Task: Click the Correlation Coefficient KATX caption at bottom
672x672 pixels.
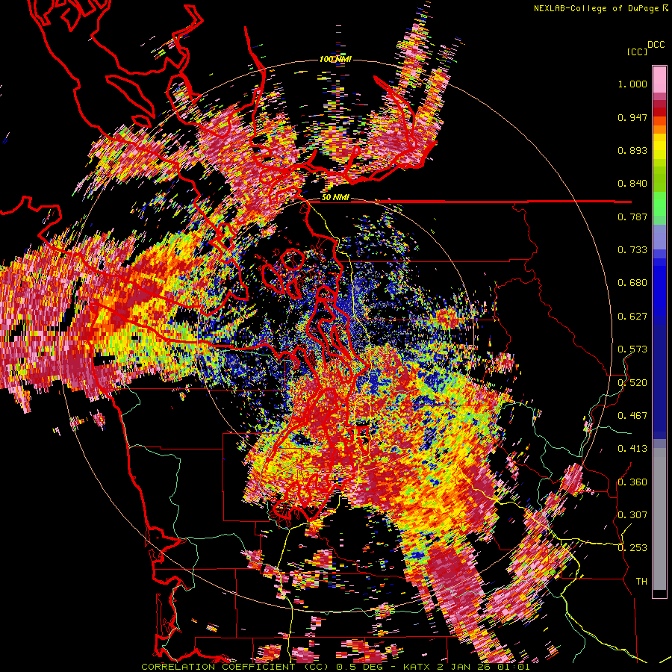Action: click(335, 667)
